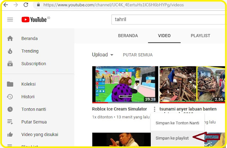Go forward with the browser forward arrow

tap(16, 5)
